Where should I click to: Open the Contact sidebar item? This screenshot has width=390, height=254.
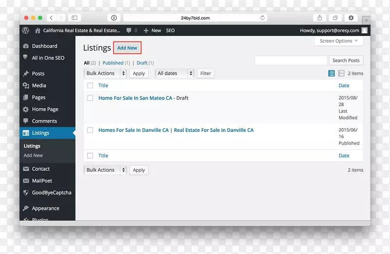pos(47,169)
